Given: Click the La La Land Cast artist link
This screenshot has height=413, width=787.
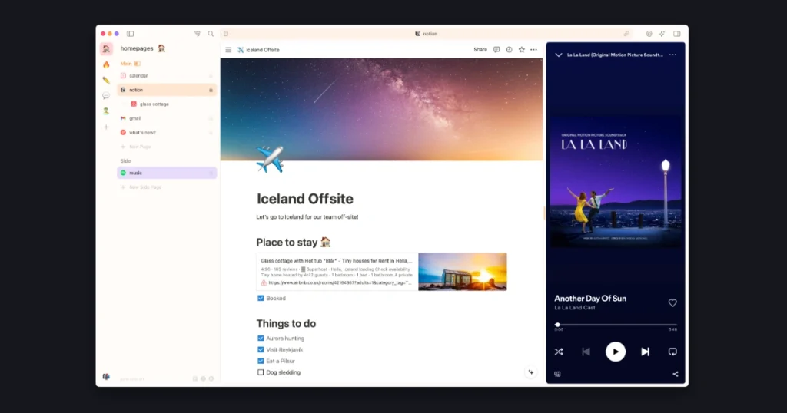Looking at the screenshot, I should [x=575, y=308].
